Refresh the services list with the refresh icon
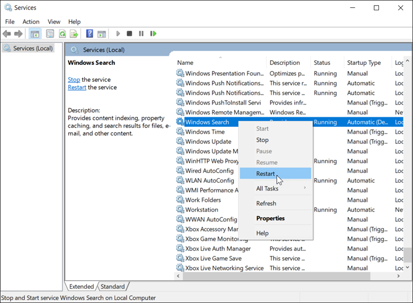Viewport: 413px width, 303px height. [62, 33]
